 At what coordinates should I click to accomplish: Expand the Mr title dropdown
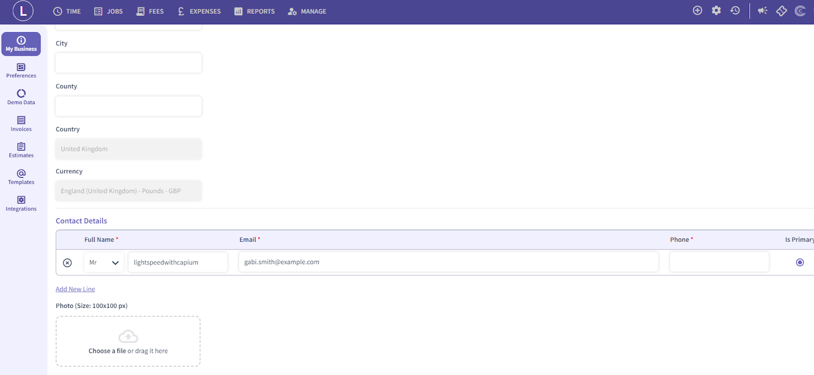pyautogui.click(x=104, y=263)
